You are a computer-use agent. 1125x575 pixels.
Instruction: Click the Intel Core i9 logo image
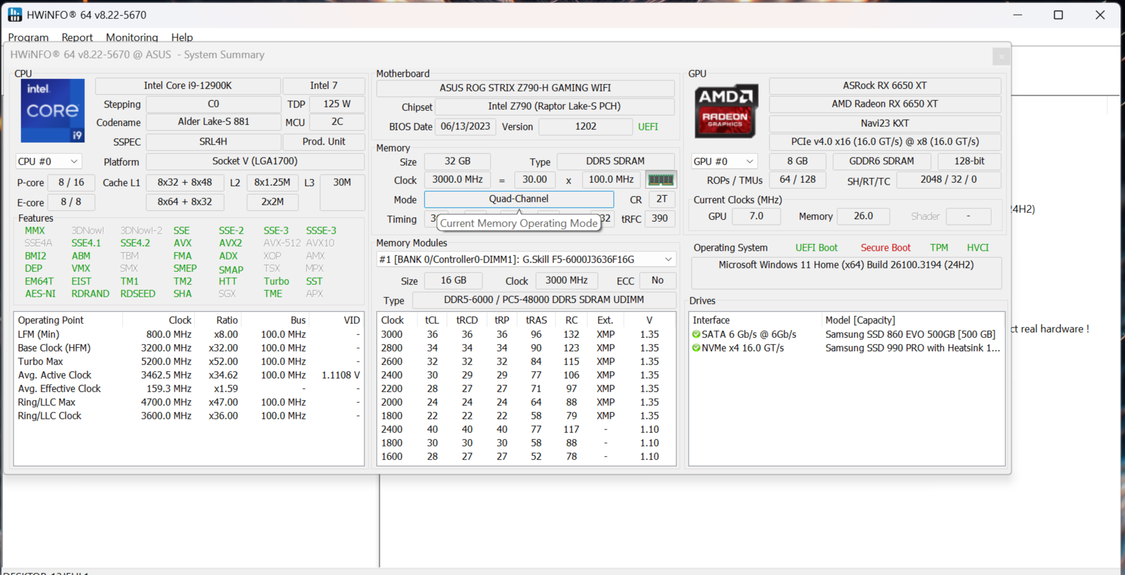[x=52, y=111]
